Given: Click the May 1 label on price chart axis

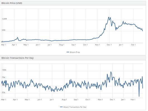Looking at the screenshot, I should (x=26, y=45).
